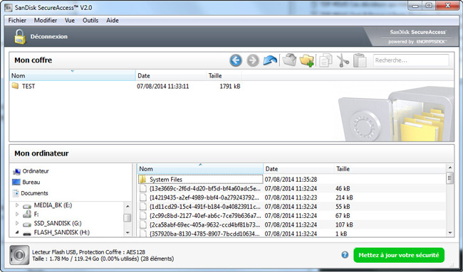463x272 pixels.
Task: Click the copy documents icon
Action: pyautogui.click(x=325, y=60)
